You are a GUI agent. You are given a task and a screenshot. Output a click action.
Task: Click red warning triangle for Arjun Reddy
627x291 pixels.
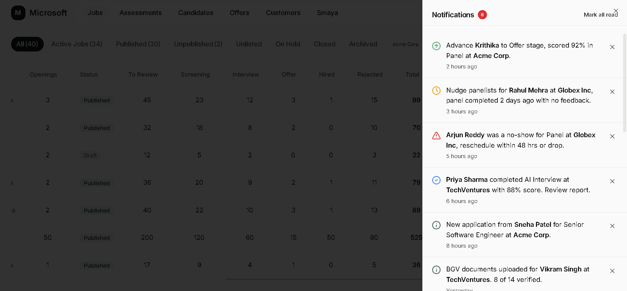pyautogui.click(x=436, y=135)
